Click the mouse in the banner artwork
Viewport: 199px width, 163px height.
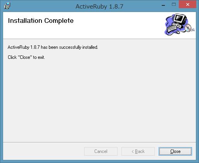(178, 32)
